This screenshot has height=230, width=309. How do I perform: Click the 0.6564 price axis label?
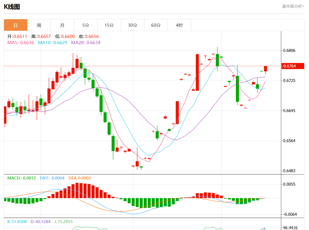[289, 141]
